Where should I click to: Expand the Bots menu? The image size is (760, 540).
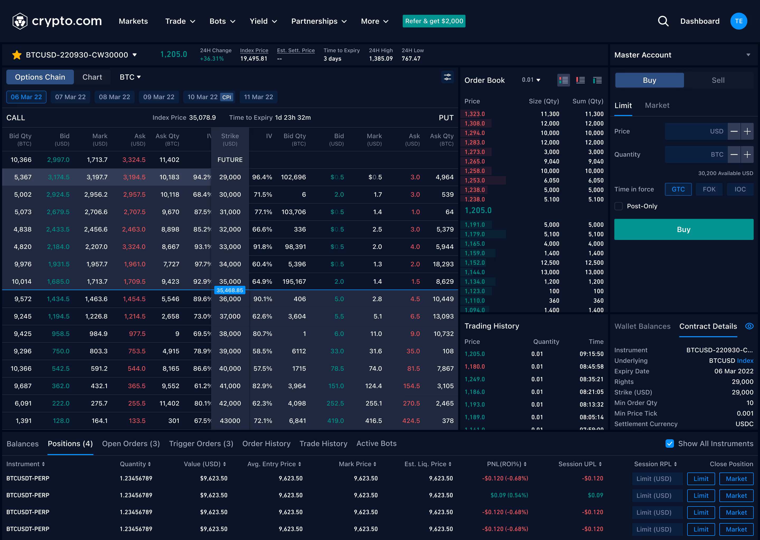[222, 21]
